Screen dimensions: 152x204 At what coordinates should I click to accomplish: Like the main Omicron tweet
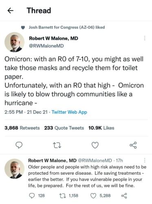click(x=95, y=145)
